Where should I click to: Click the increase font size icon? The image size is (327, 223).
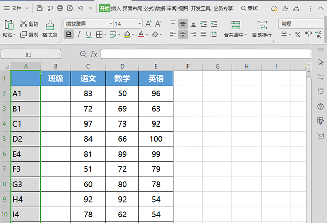click(148, 24)
